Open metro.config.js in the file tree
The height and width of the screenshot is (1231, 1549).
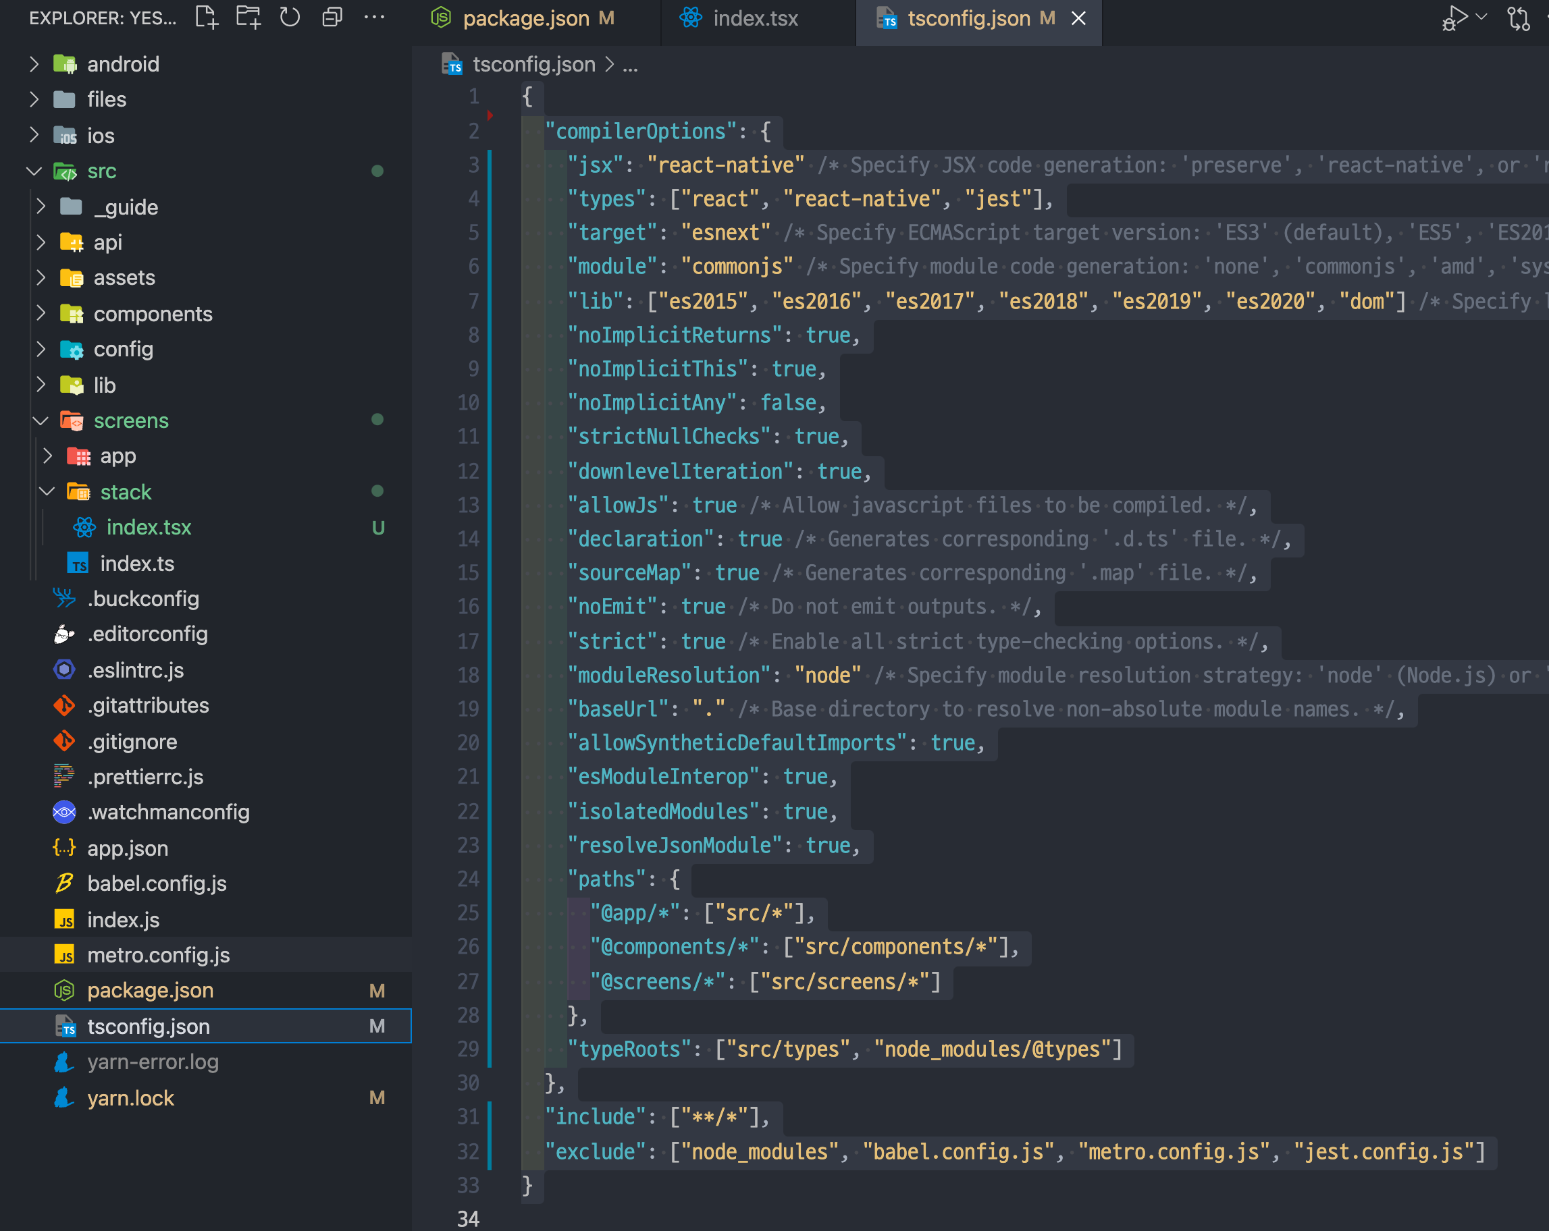pyautogui.click(x=158, y=954)
